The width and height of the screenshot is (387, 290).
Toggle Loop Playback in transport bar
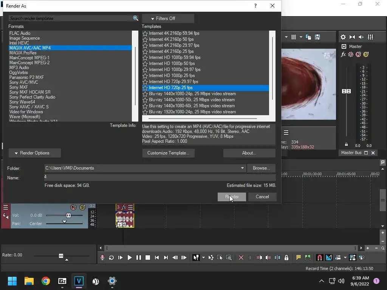111,258
